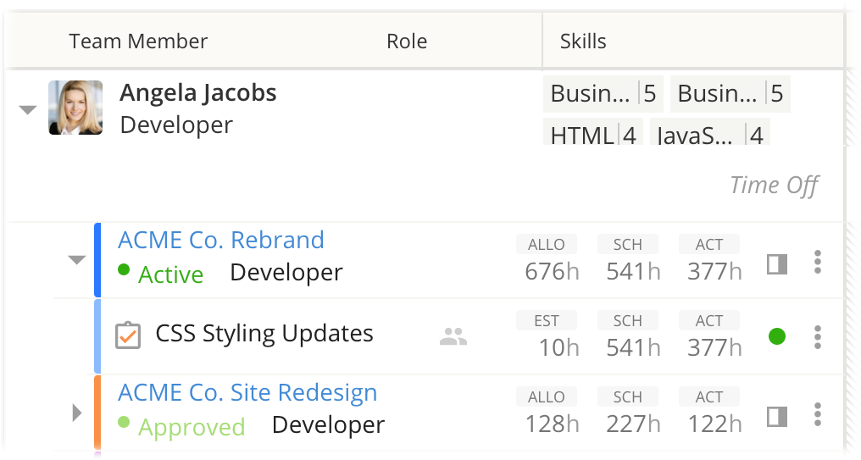
Task: Sort by Role column header
Action: [407, 41]
